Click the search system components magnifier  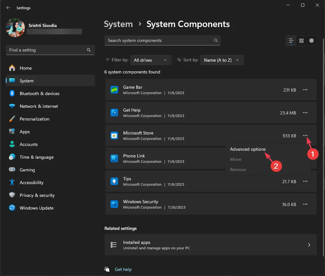click(x=215, y=40)
